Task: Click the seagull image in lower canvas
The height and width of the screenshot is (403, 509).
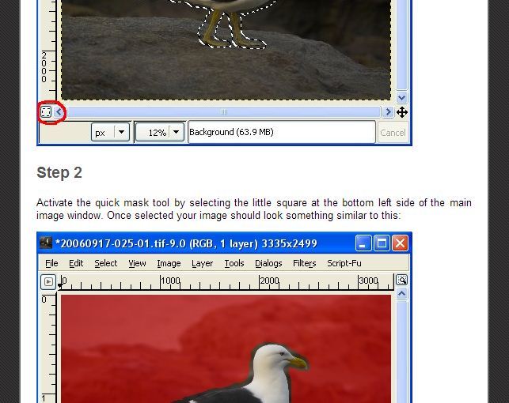Action: pyautogui.click(x=226, y=349)
